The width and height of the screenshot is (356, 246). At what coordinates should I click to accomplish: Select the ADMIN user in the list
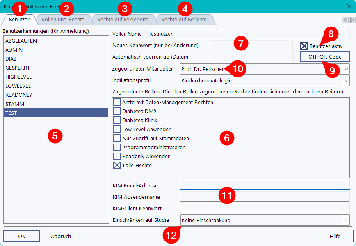pyautogui.click(x=14, y=50)
